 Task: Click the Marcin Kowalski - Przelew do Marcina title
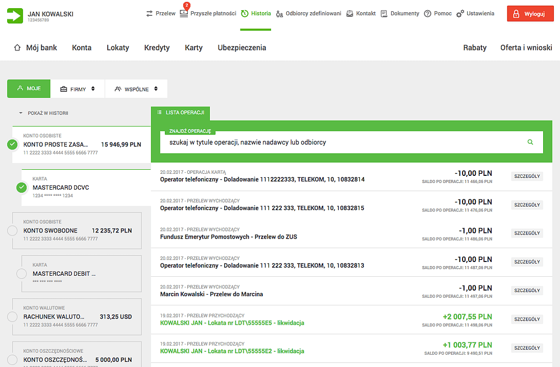211,294
